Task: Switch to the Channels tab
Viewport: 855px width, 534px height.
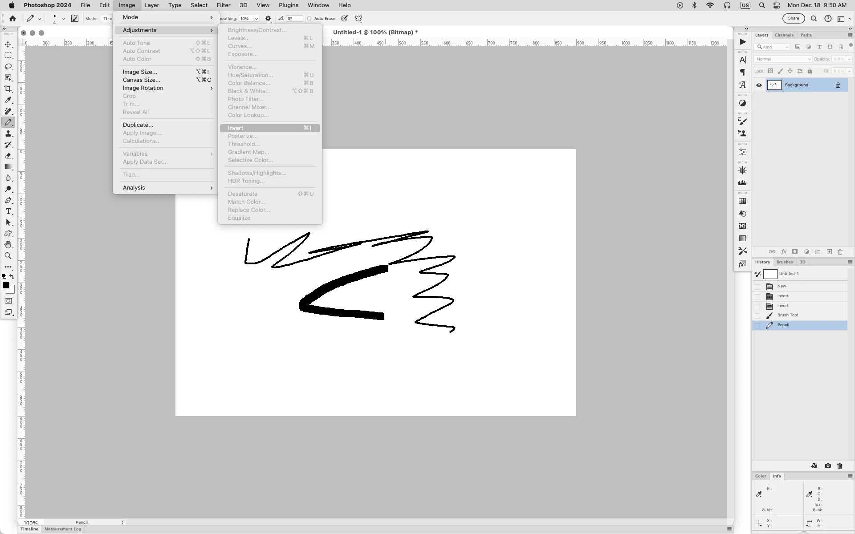Action: coord(784,35)
